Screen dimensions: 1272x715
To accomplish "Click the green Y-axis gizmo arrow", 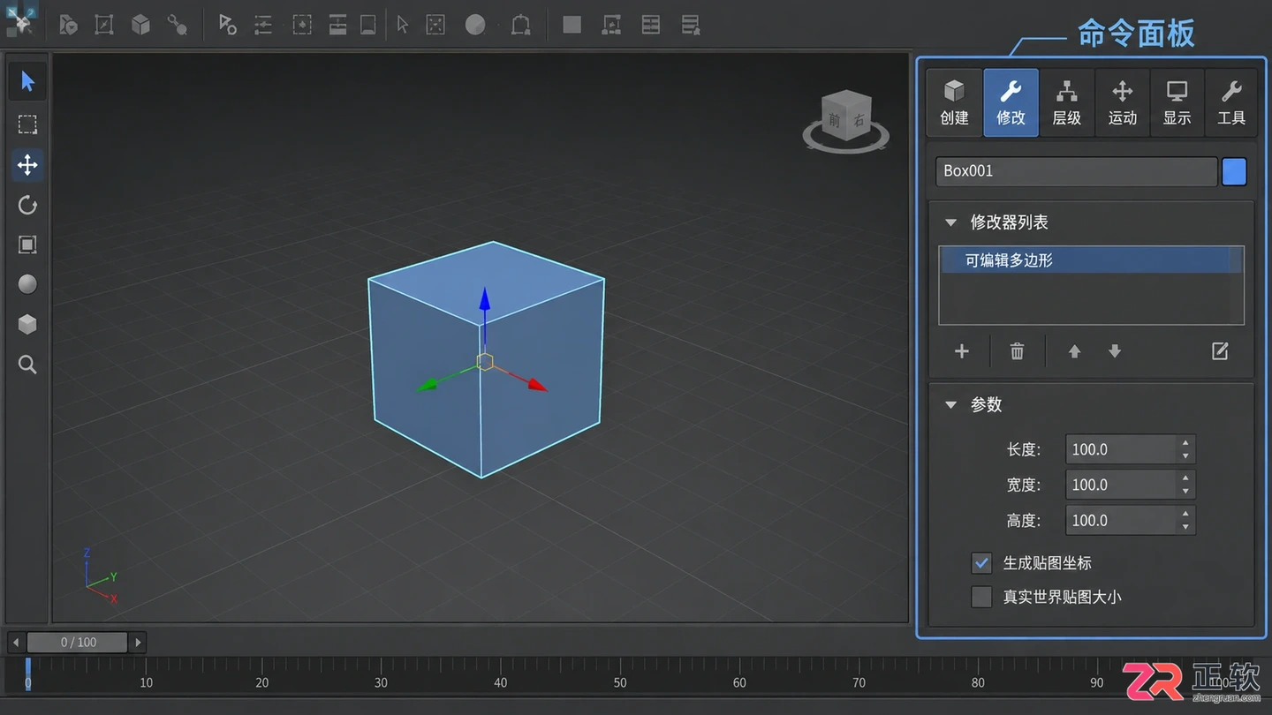I will tap(428, 386).
